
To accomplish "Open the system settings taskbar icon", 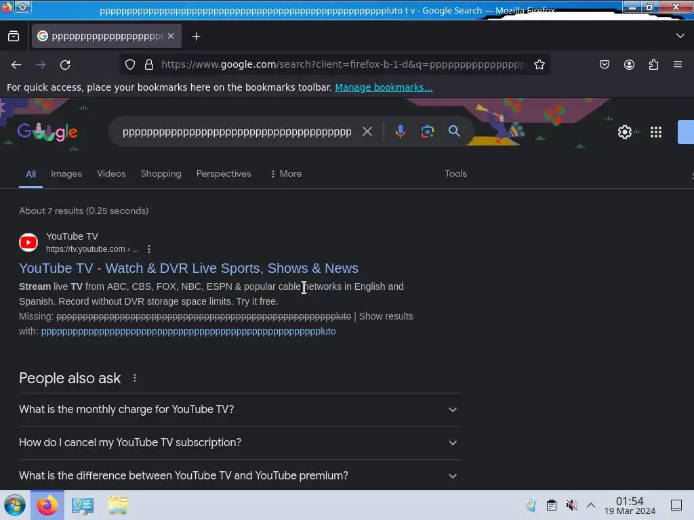I will 83,505.
